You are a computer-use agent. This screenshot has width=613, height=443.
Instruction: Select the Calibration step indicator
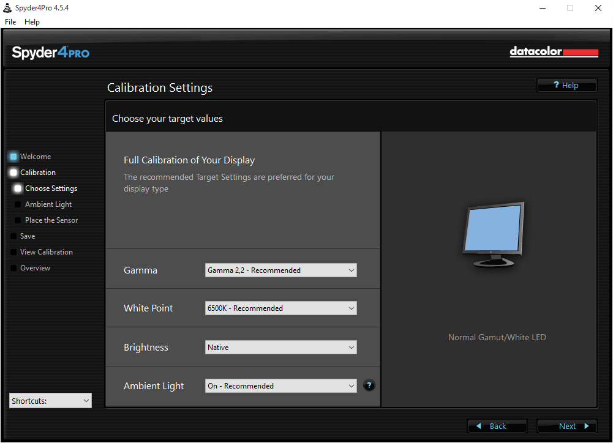point(13,173)
